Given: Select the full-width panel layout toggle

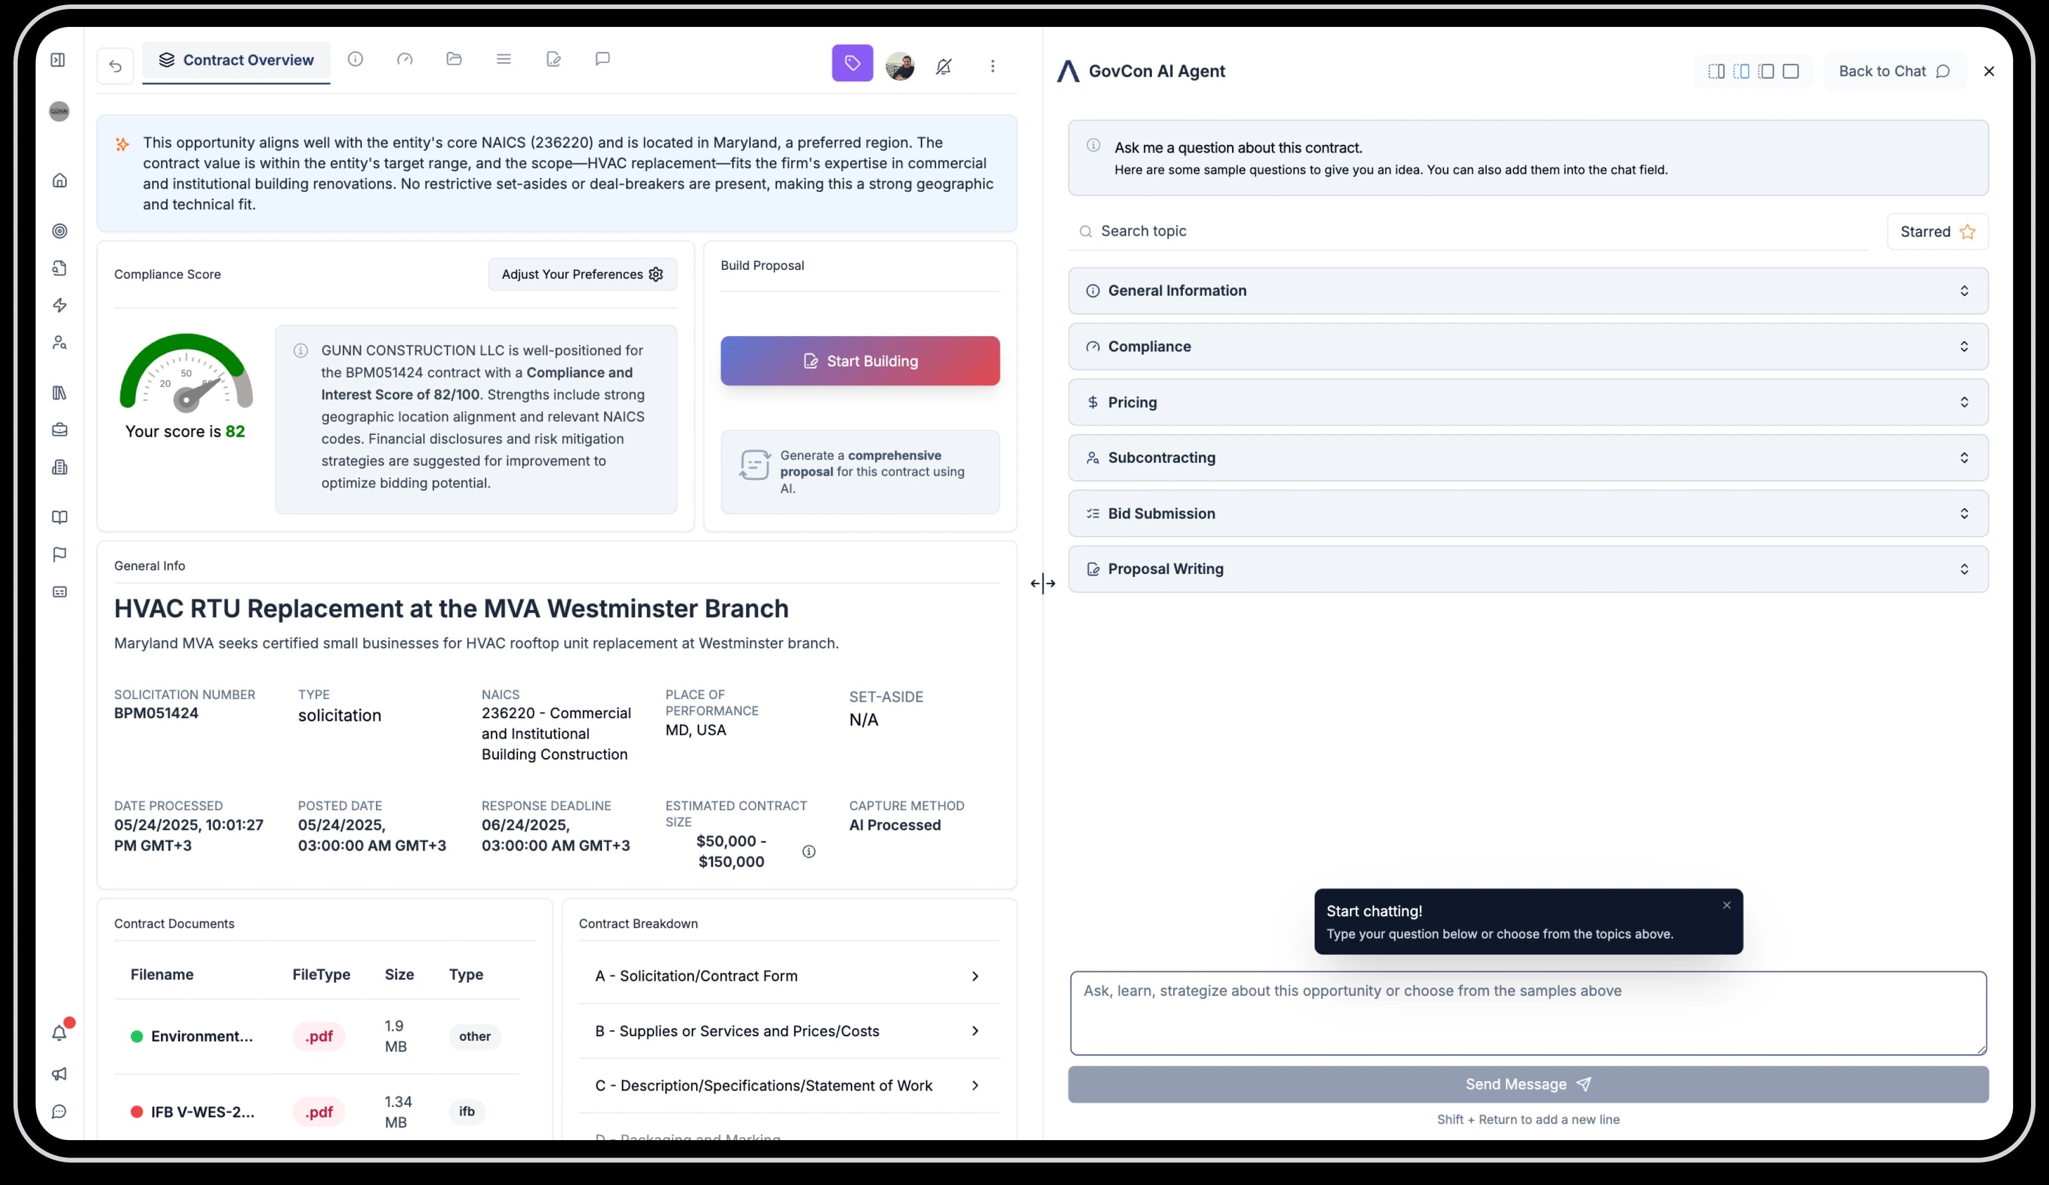Looking at the screenshot, I should [x=1791, y=71].
